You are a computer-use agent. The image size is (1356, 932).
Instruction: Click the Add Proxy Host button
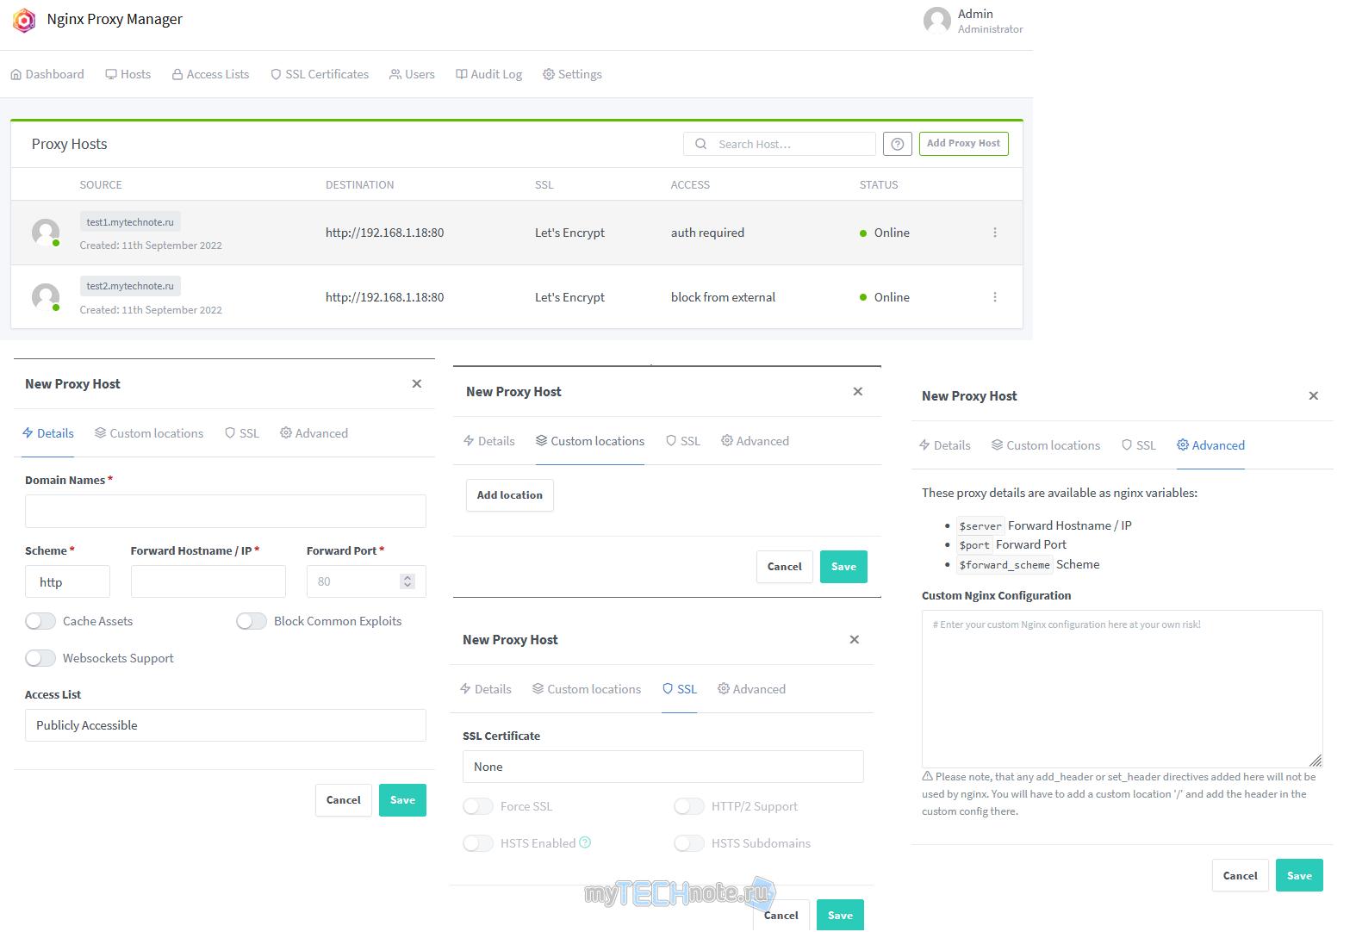(x=963, y=144)
